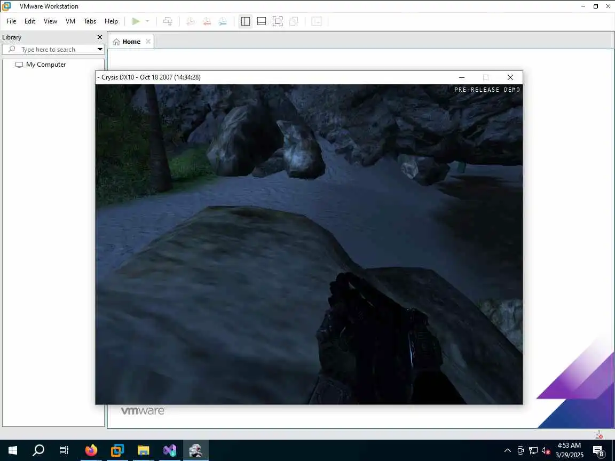Image resolution: width=615 pixels, height=461 pixels.
Task: Click the Unity mode toolbar icon
Action: [x=294, y=21]
